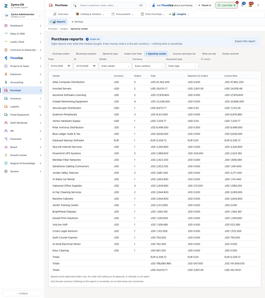Click the Support & Knowledge help icon
Viewport: 265px width, 298px height.
(6, 163)
